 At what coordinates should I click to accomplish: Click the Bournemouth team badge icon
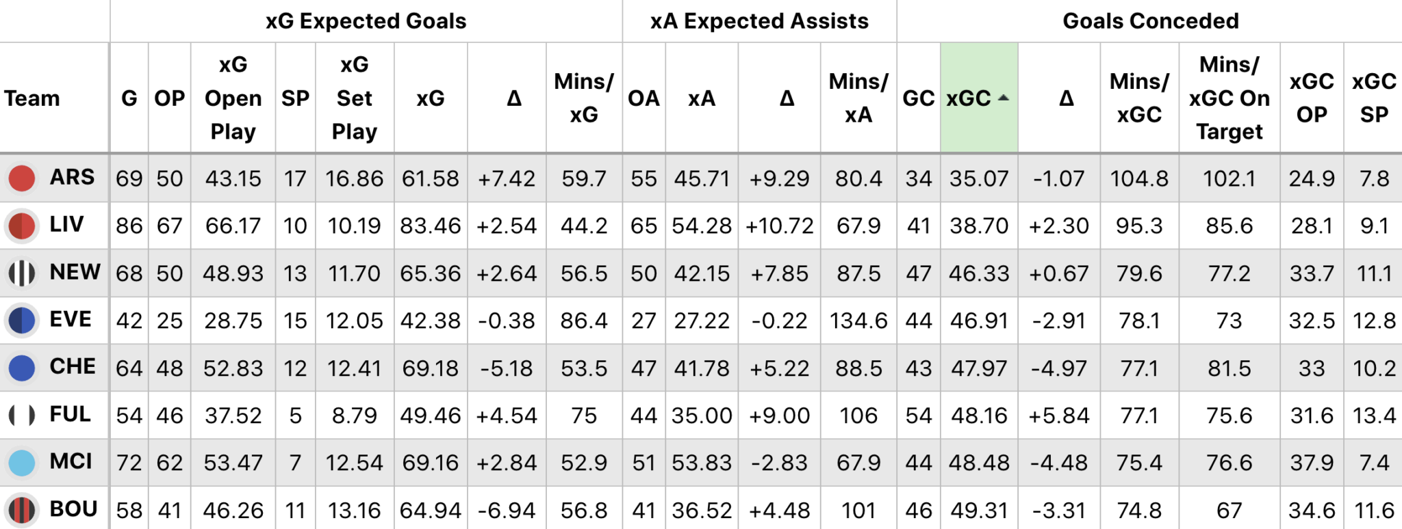click(22, 509)
